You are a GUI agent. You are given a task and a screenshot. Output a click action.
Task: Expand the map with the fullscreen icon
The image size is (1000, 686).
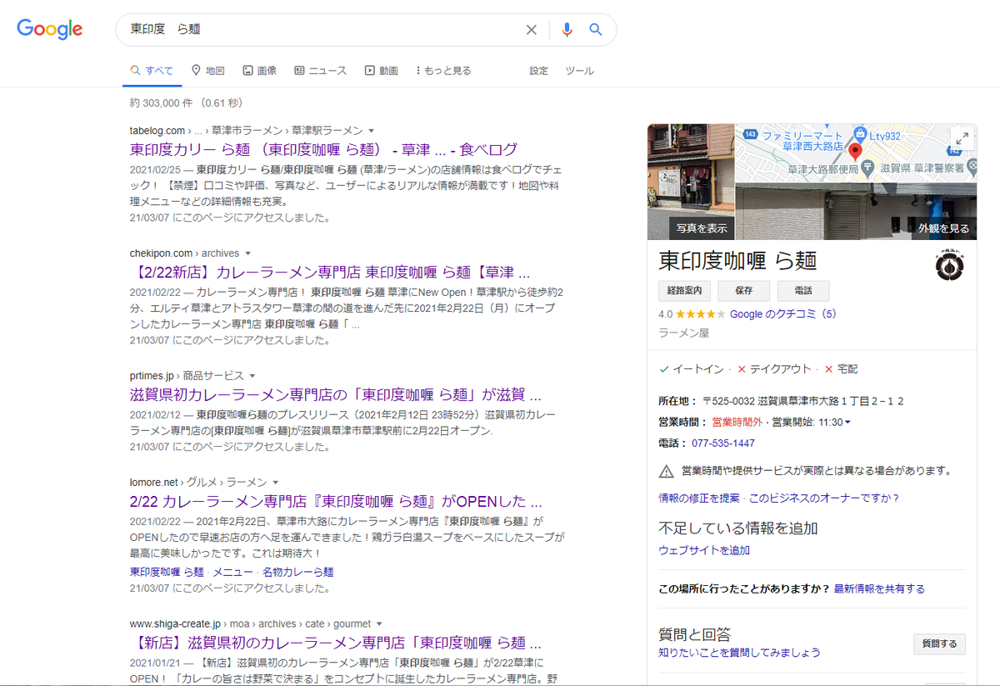click(x=961, y=139)
